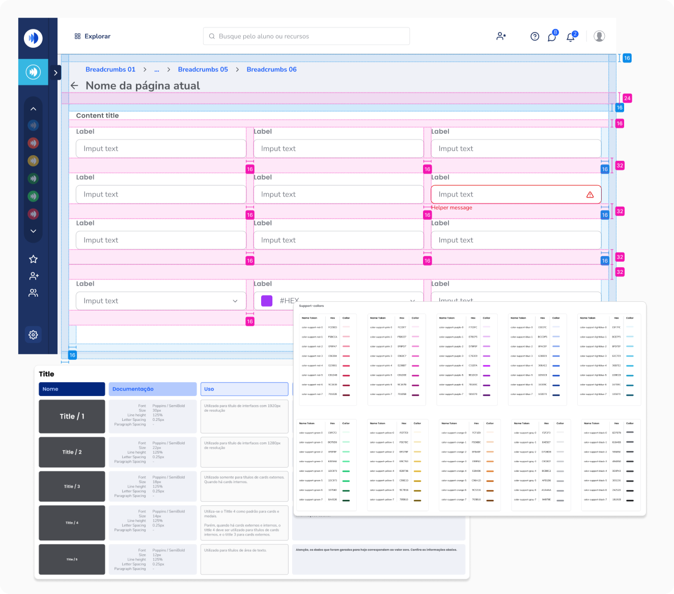Pick the color-support-red-4 swatch

(346, 365)
